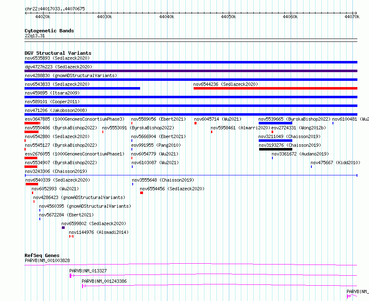Open nsv589101 (Cooper2011) variant label
The height and width of the screenshot is (301, 369).
click(x=52, y=102)
